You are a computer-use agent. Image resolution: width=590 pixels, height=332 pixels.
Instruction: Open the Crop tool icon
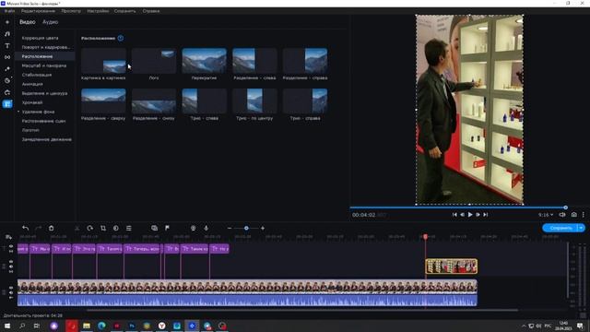tap(102, 228)
